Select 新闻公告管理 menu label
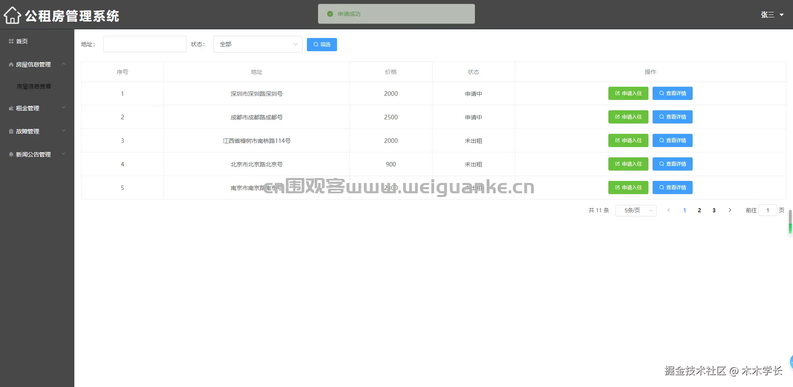 33,154
